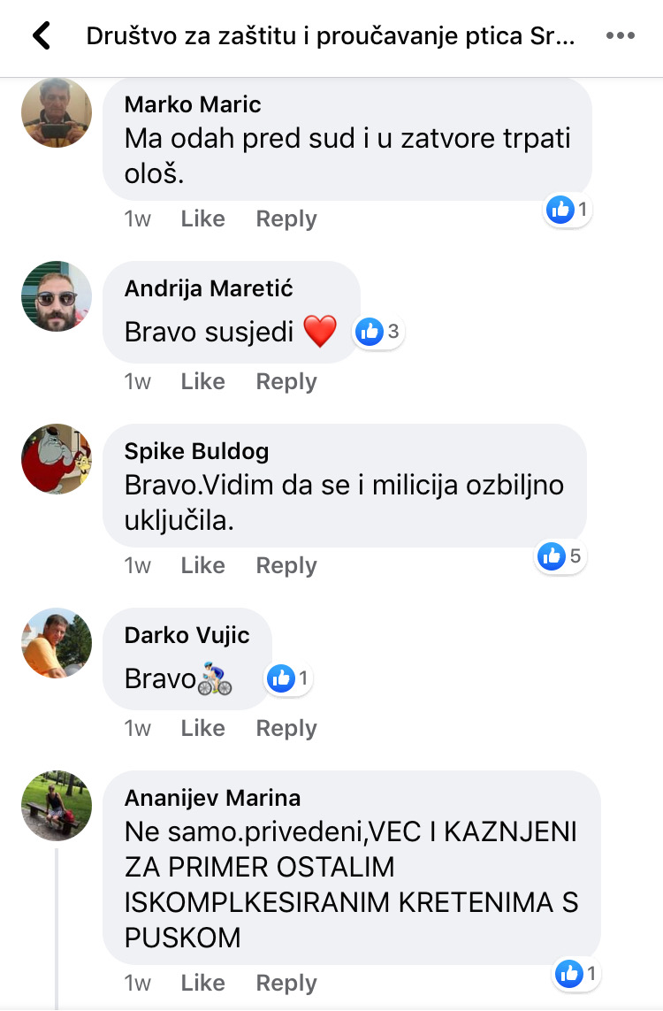
Task: View Spike Buldog's cartoon avatar
Action: (x=57, y=459)
